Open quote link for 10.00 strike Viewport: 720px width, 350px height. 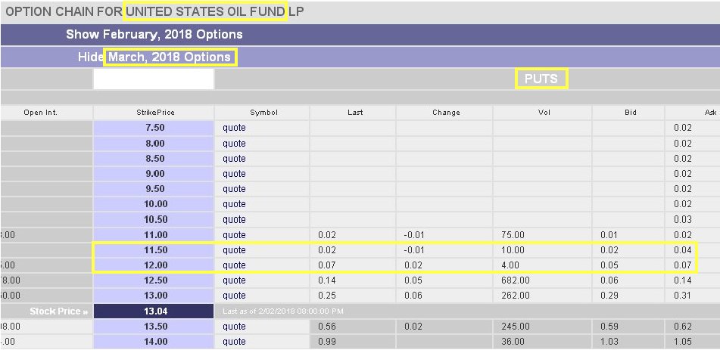pyautogui.click(x=234, y=204)
